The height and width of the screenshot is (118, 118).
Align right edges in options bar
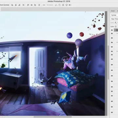(19, 5)
